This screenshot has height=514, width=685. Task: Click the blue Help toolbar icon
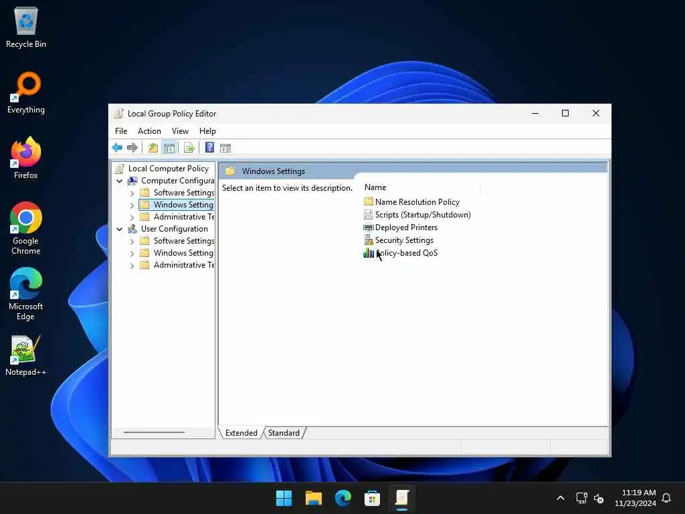209,148
